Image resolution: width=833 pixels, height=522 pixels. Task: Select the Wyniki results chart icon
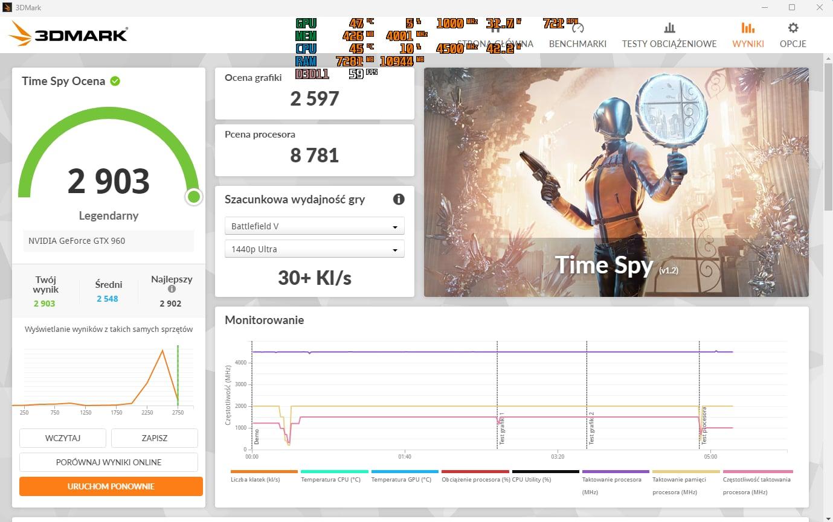(748, 28)
